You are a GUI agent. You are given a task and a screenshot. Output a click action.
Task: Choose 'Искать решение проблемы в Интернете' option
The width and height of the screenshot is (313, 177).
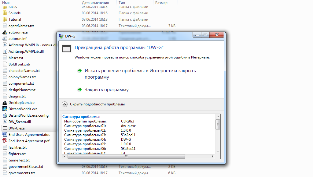tap(140, 74)
